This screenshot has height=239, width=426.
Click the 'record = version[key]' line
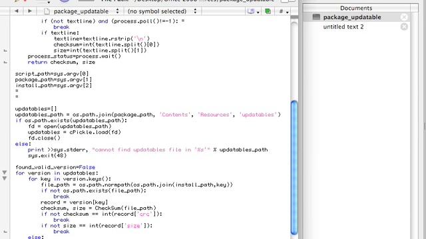pos(74,202)
